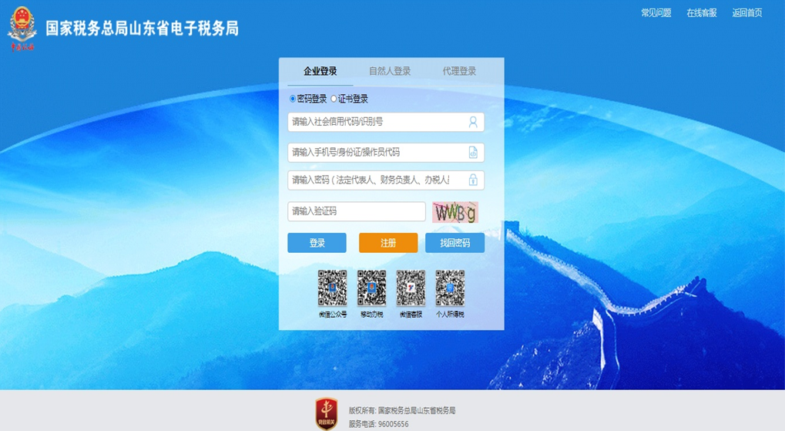Select 密码登录 radio option
The height and width of the screenshot is (431, 785).
293,99
